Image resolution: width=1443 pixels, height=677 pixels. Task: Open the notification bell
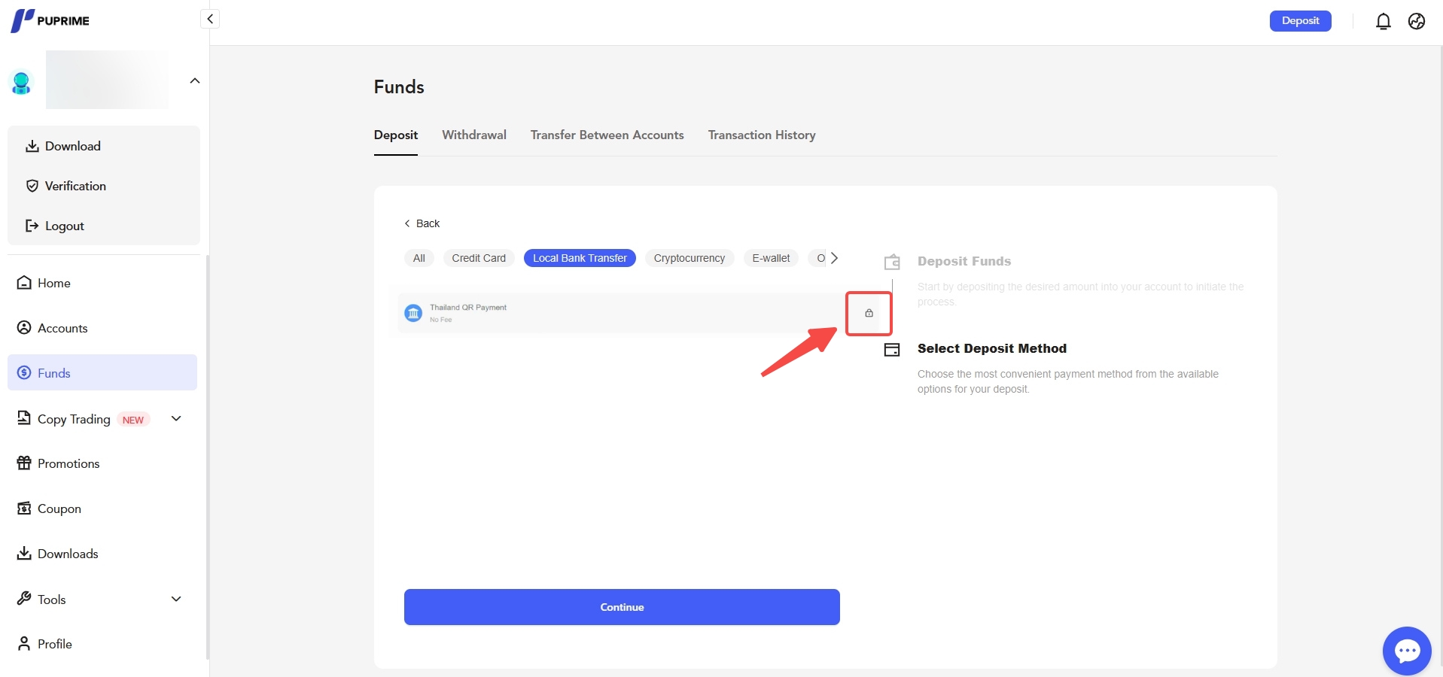[x=1383, y=21]
